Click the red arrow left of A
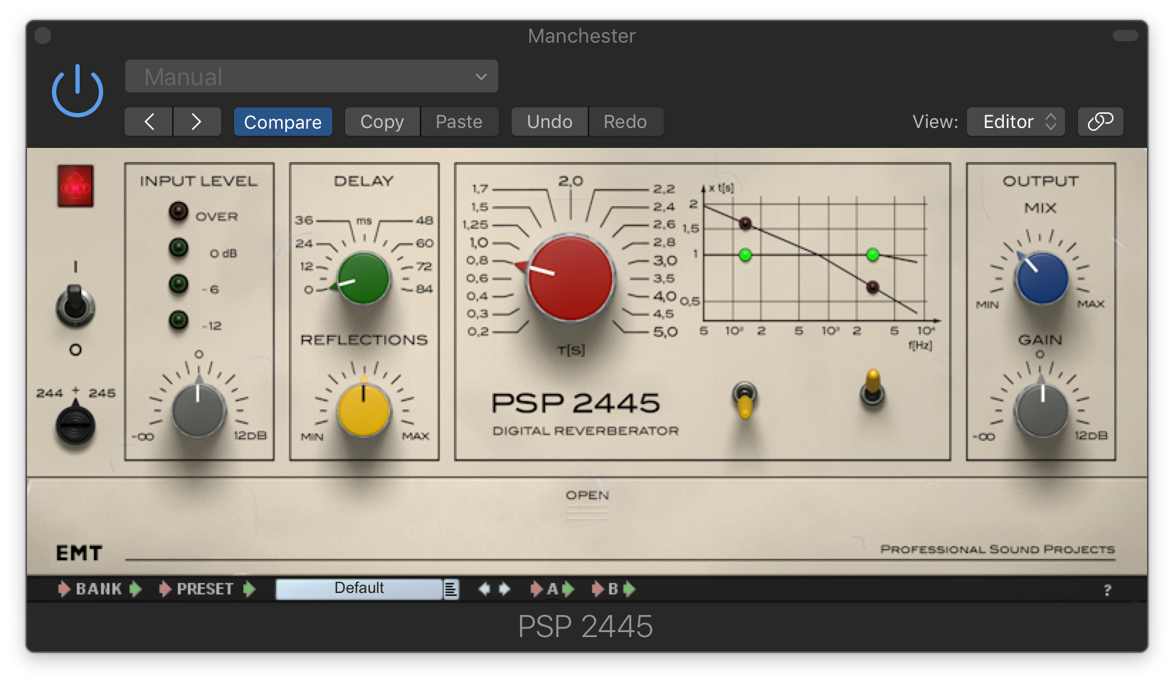Viewport: 1174px width, 684px height. coord(536,589)
